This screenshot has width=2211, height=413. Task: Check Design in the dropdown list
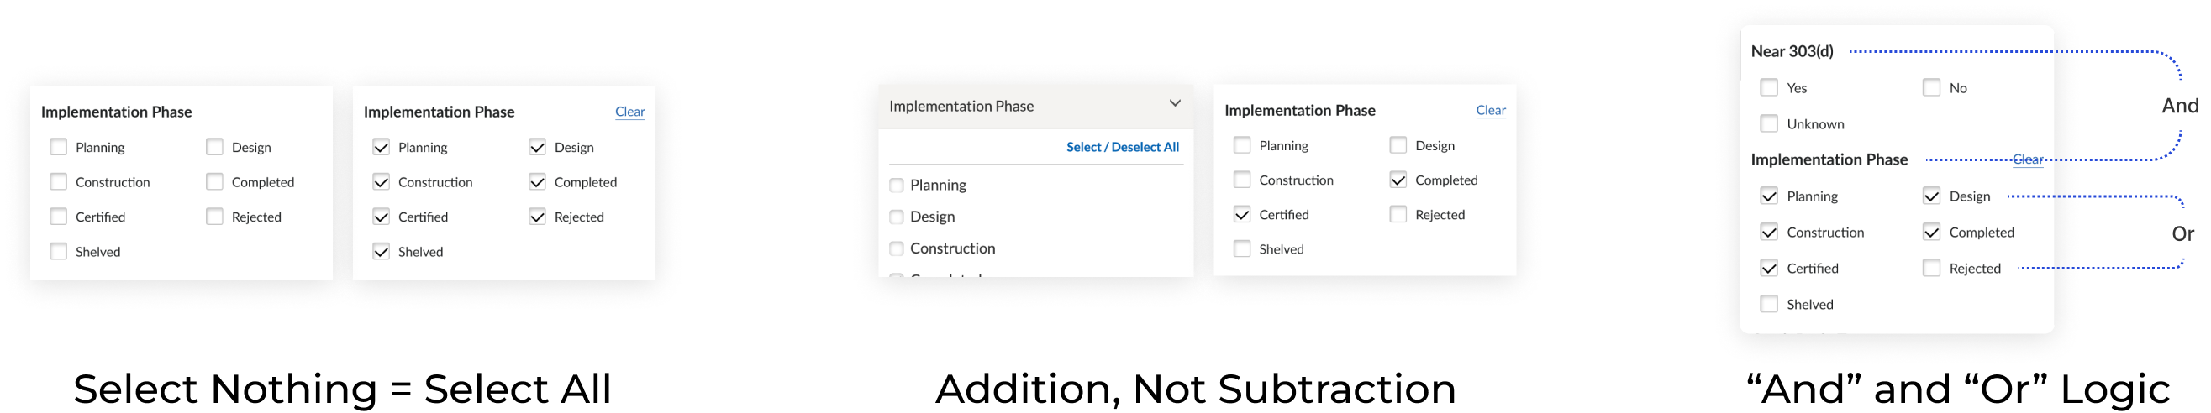897,217
